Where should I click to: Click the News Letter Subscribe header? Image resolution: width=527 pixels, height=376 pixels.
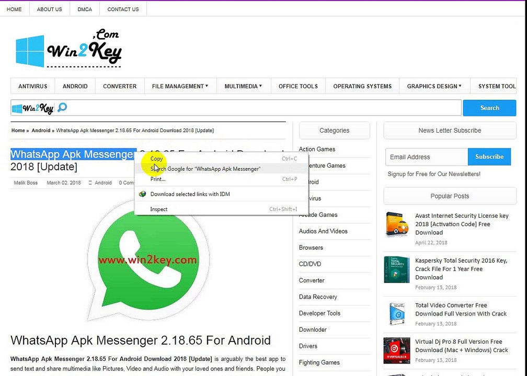tap(450, 130)
